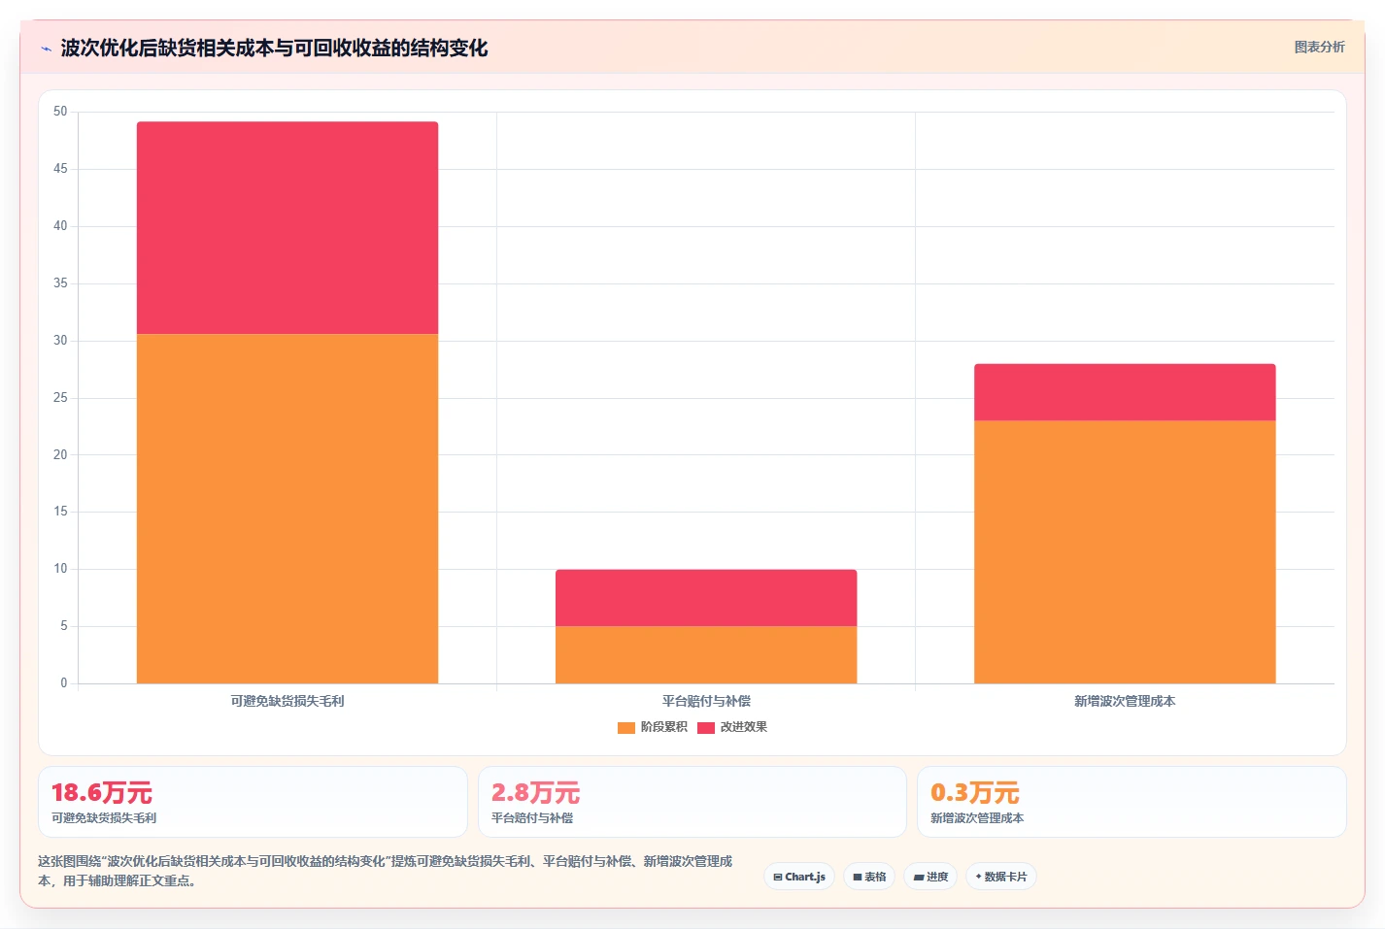Select the 18.6万元 data card

[x=253, y=802]
